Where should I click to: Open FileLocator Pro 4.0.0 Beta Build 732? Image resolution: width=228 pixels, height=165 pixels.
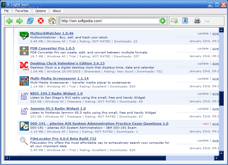click(x=63, y=139)
